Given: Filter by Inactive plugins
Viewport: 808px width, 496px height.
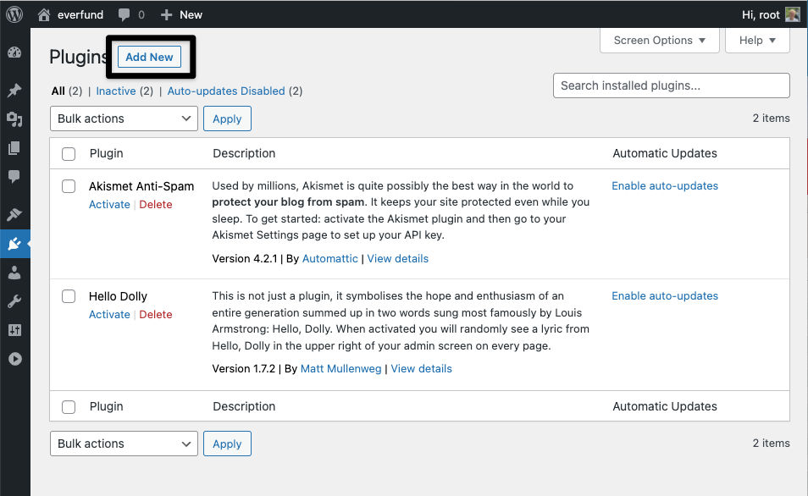Looking at the screenshot, I should [x=116, y=91].
